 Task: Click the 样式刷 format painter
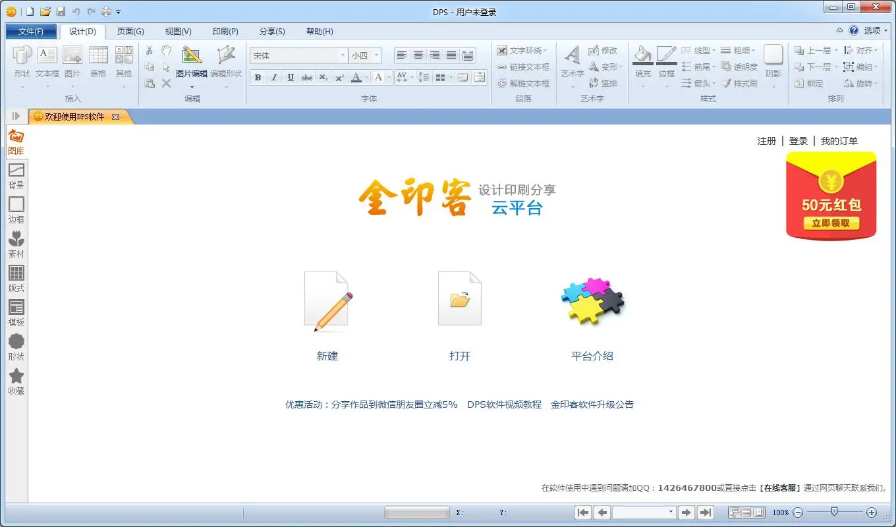coord(739,83)
